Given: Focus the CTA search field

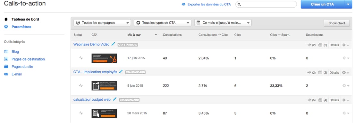Looking at the screenshot, I should pos(266,4).
